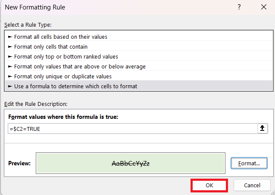Close the New Formatting Rule dialog
Image resolution: width=275 pixels, height=195 pixels.
click(x=264, y=7)
